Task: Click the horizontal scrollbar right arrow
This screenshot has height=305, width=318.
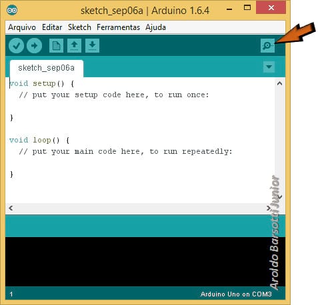Action: (269, 208)
